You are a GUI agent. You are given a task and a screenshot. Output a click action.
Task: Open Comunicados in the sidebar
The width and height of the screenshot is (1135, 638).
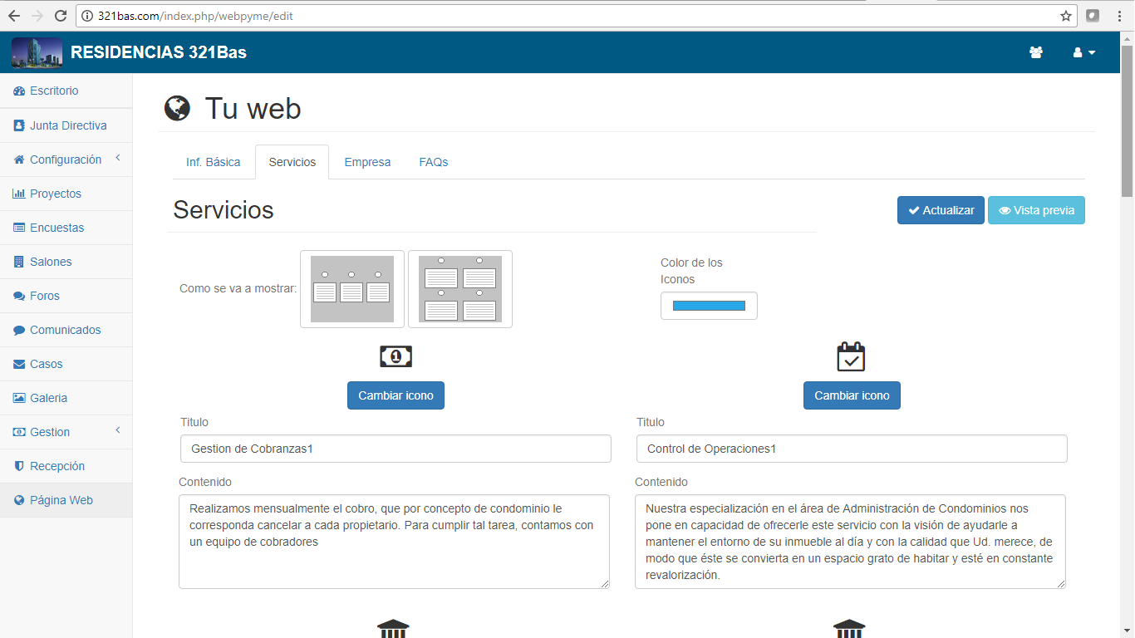tap(65, 330)
